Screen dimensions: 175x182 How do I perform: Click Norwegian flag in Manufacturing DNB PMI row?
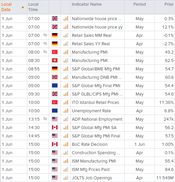point(55,77)
